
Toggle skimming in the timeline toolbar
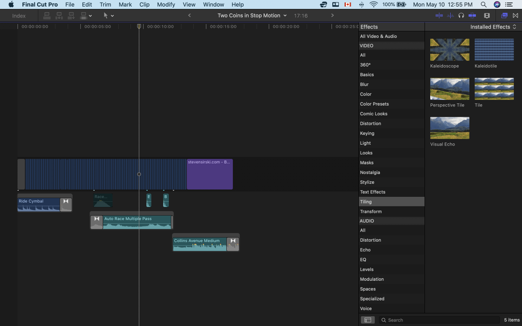(439, 16)
